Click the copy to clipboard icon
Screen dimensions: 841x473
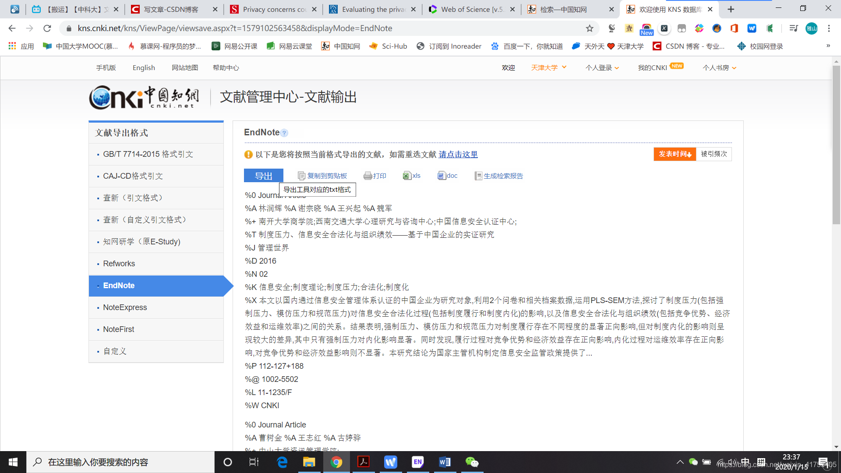pyautogui.click(x=301, y=176)
